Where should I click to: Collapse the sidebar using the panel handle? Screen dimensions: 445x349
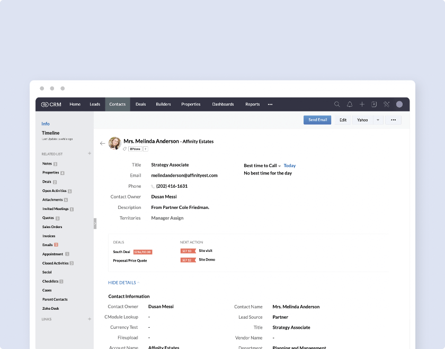point(95,223)
